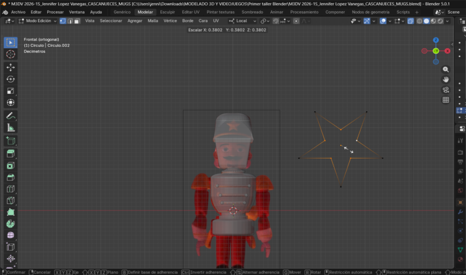Open the Malla menu in header
The width and height of the screenshot is (466, 275).
[x=153, y=21]
